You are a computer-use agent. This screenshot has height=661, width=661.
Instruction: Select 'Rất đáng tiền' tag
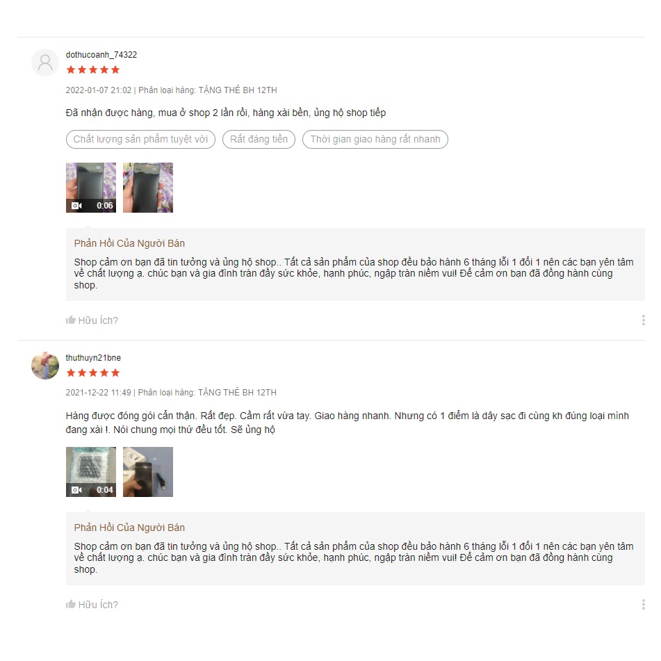click(259, 140)
